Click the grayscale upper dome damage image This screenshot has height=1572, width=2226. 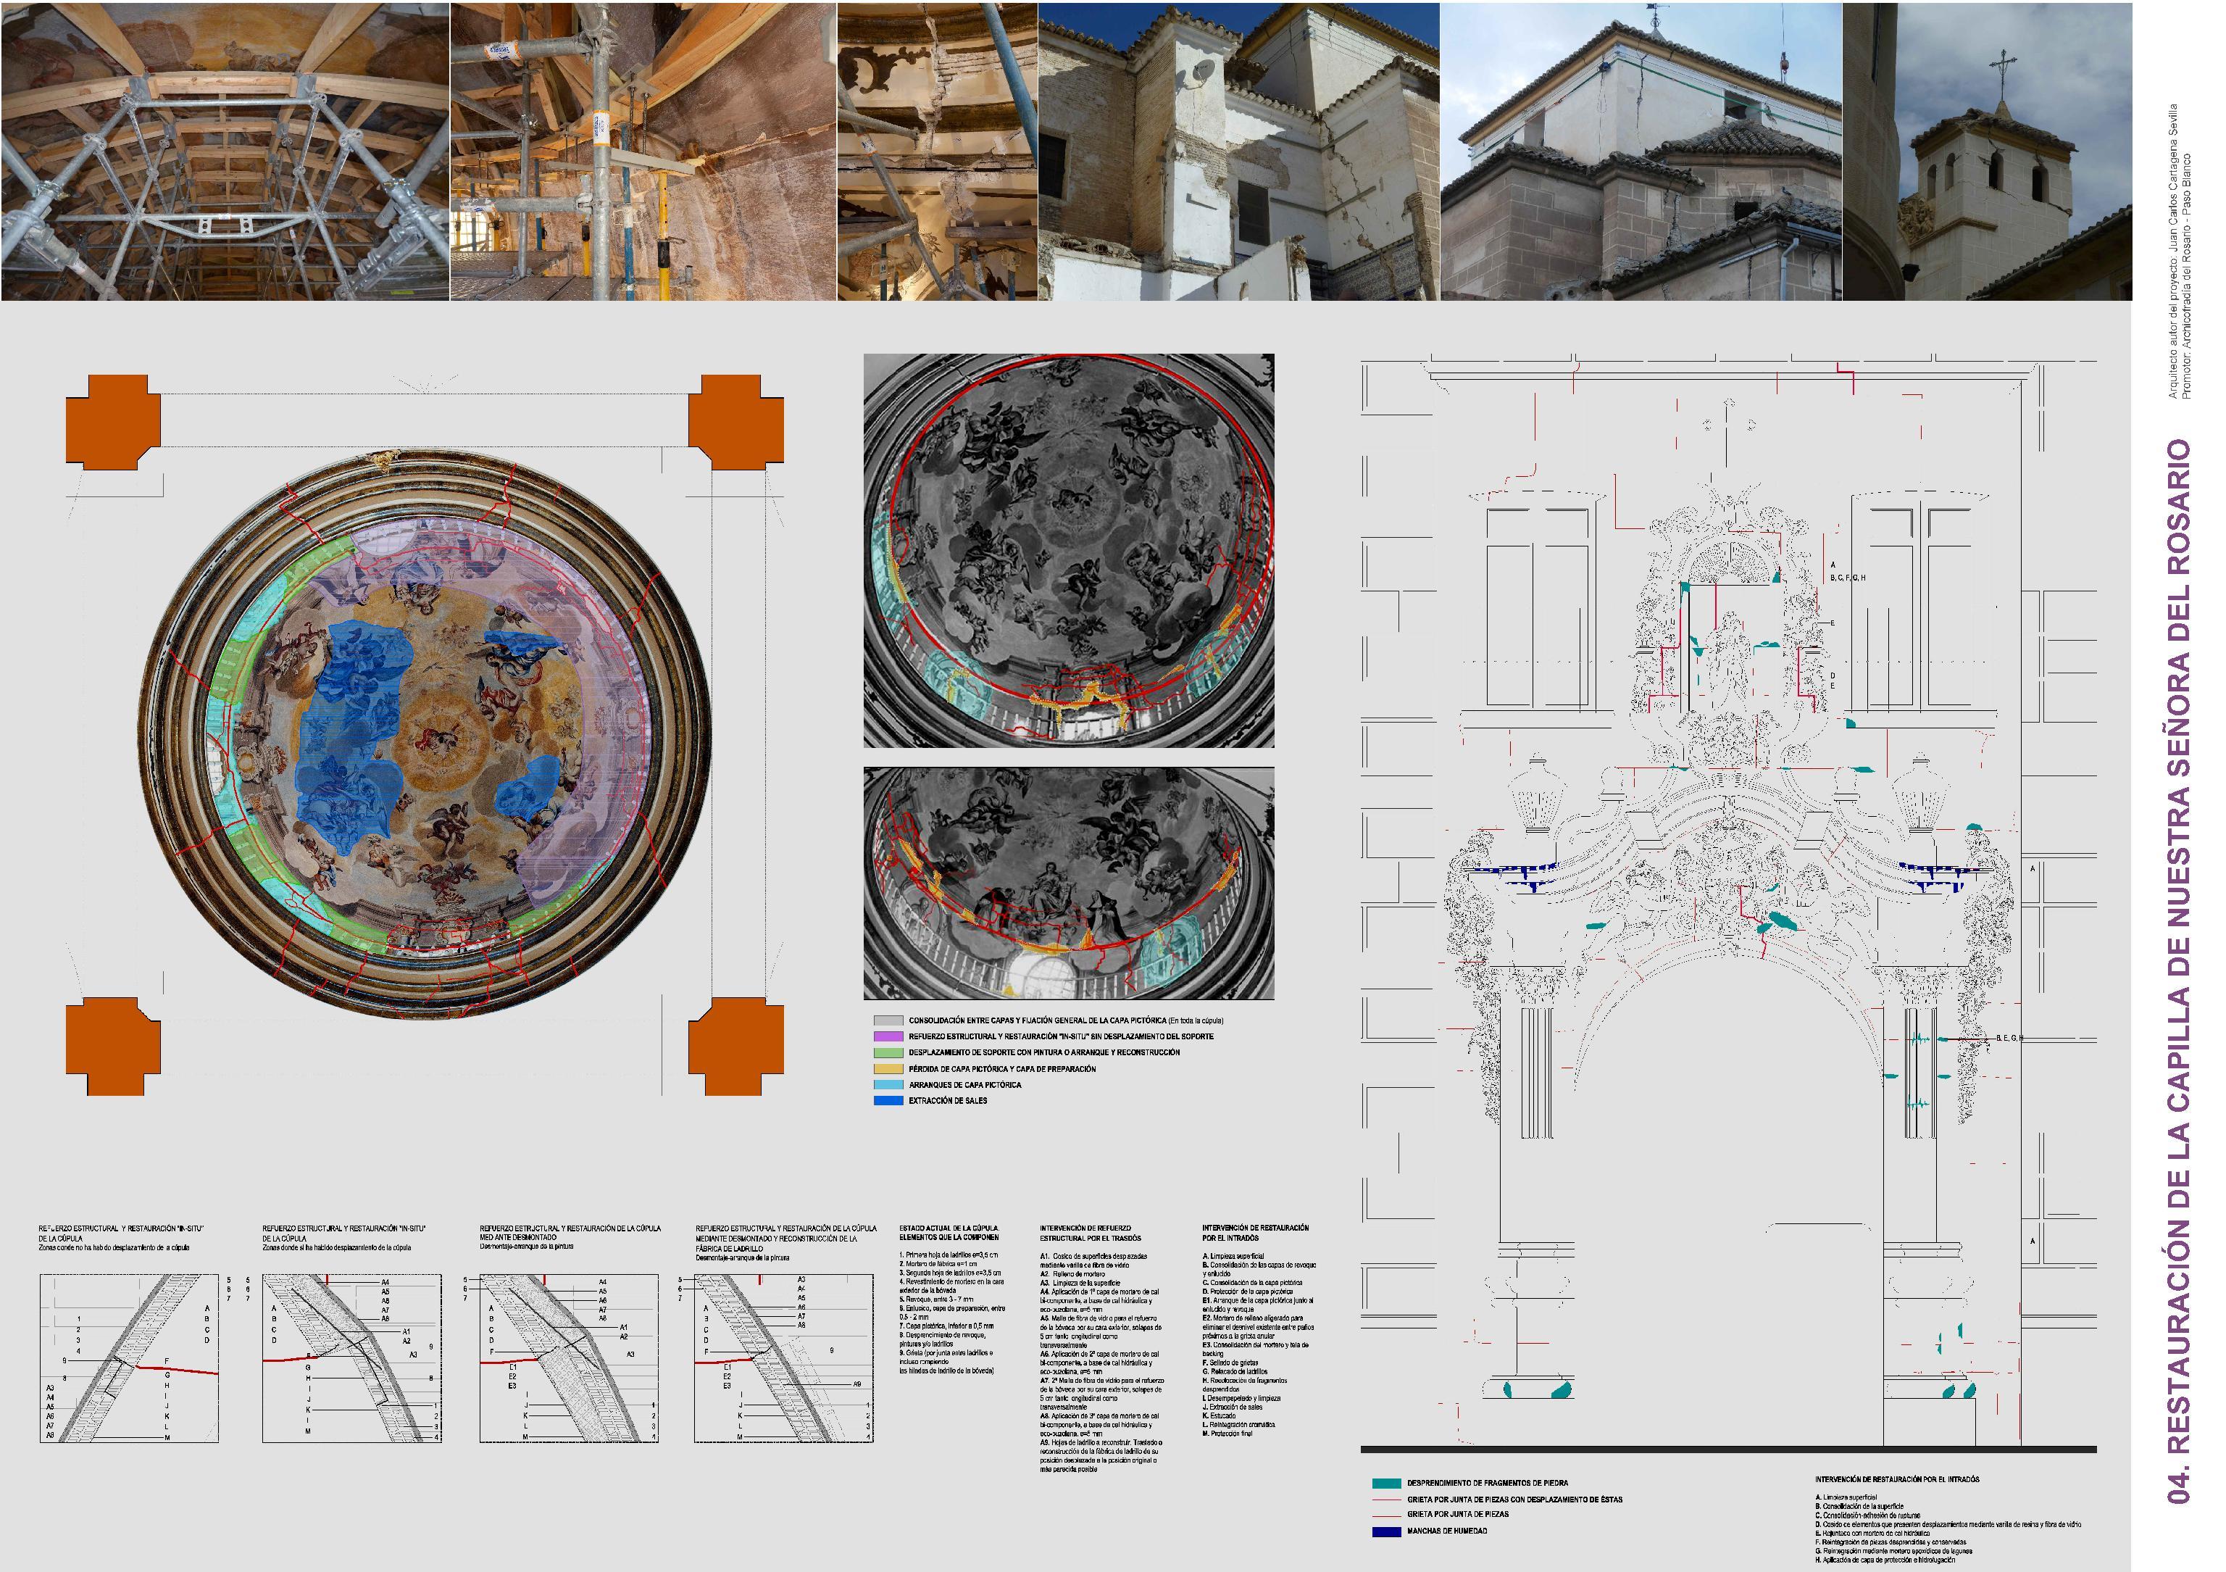(1068, 550)
